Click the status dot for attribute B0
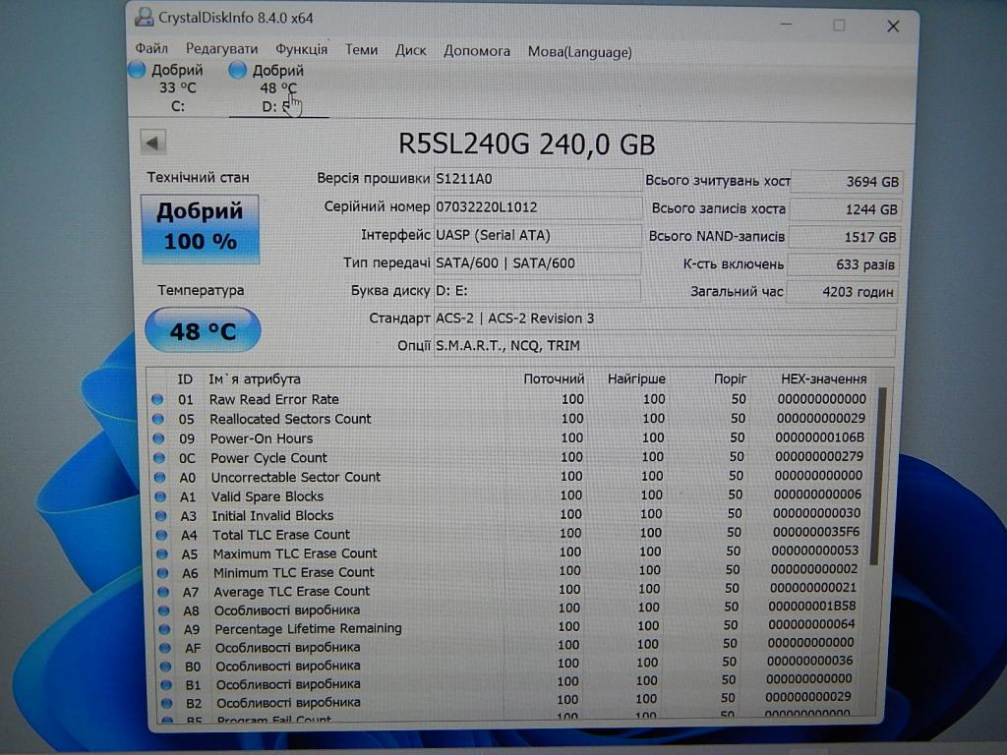The image size is (1007, 755). pos(166,667)
